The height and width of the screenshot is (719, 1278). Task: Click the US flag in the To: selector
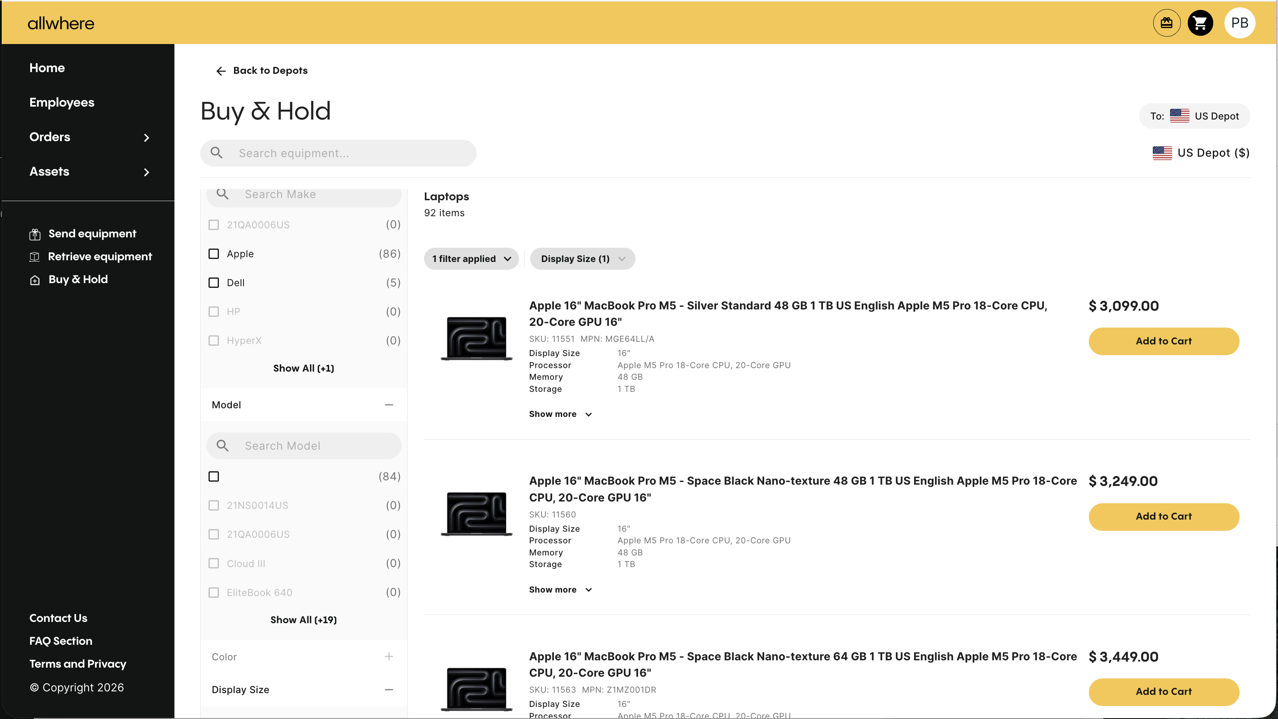(1179, 116)
